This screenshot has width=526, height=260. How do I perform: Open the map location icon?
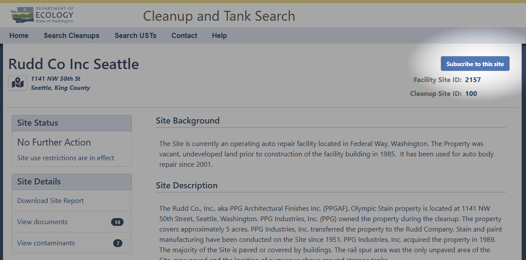tap(18, 83)
